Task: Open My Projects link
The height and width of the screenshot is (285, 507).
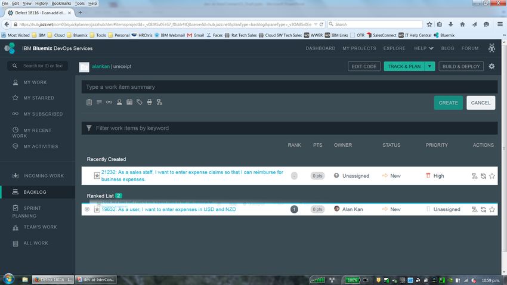Action: tap(359, 48)
